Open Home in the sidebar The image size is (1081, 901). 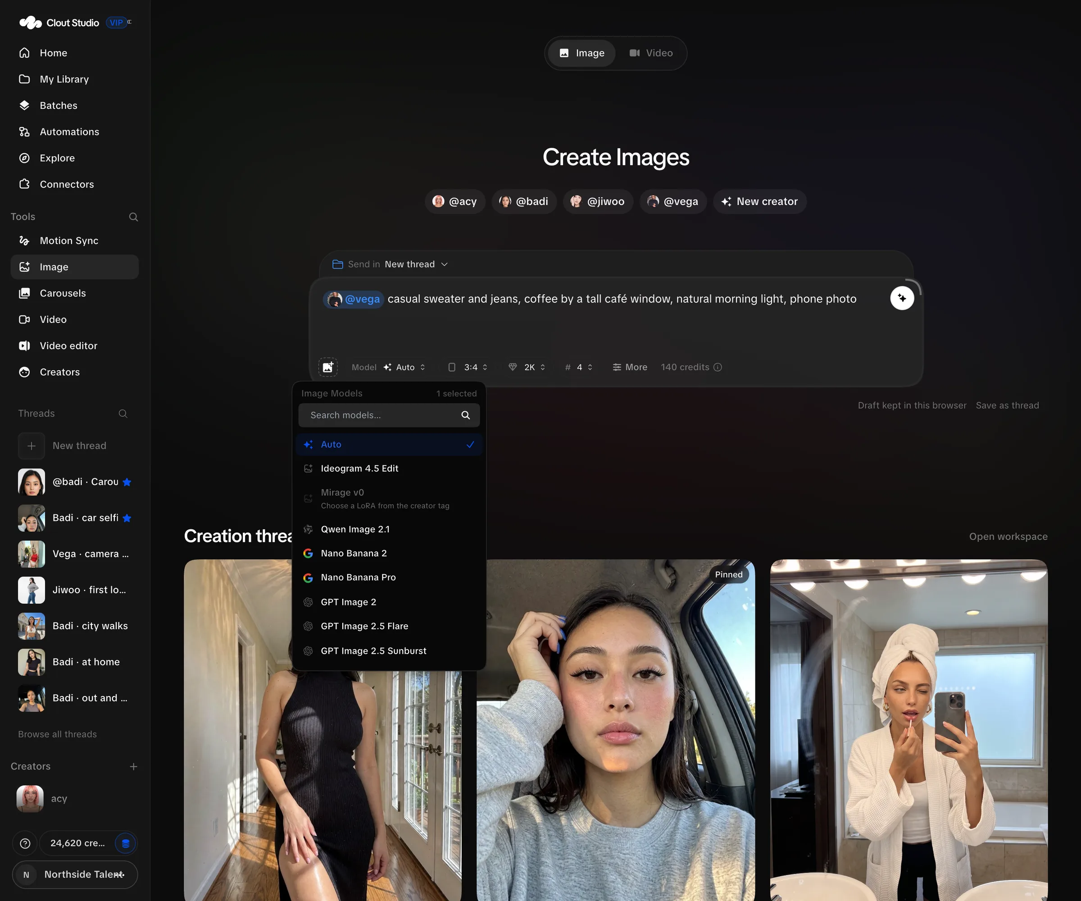pos(75,53)
